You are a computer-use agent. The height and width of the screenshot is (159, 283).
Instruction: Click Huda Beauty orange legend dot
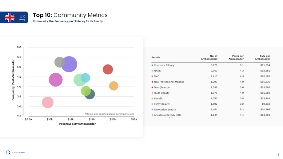(152, 93)
